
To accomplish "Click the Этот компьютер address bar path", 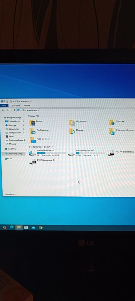I will coord(30,111).
